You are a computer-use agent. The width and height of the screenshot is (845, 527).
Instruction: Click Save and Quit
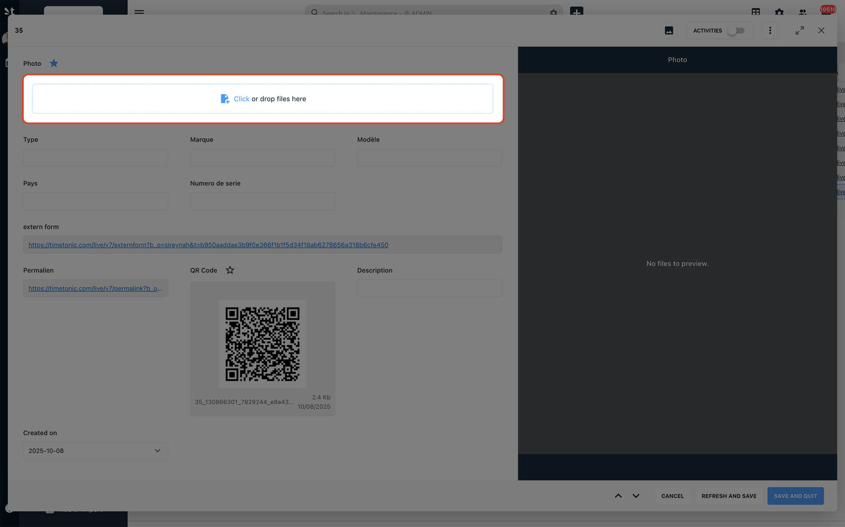point(795,496)
